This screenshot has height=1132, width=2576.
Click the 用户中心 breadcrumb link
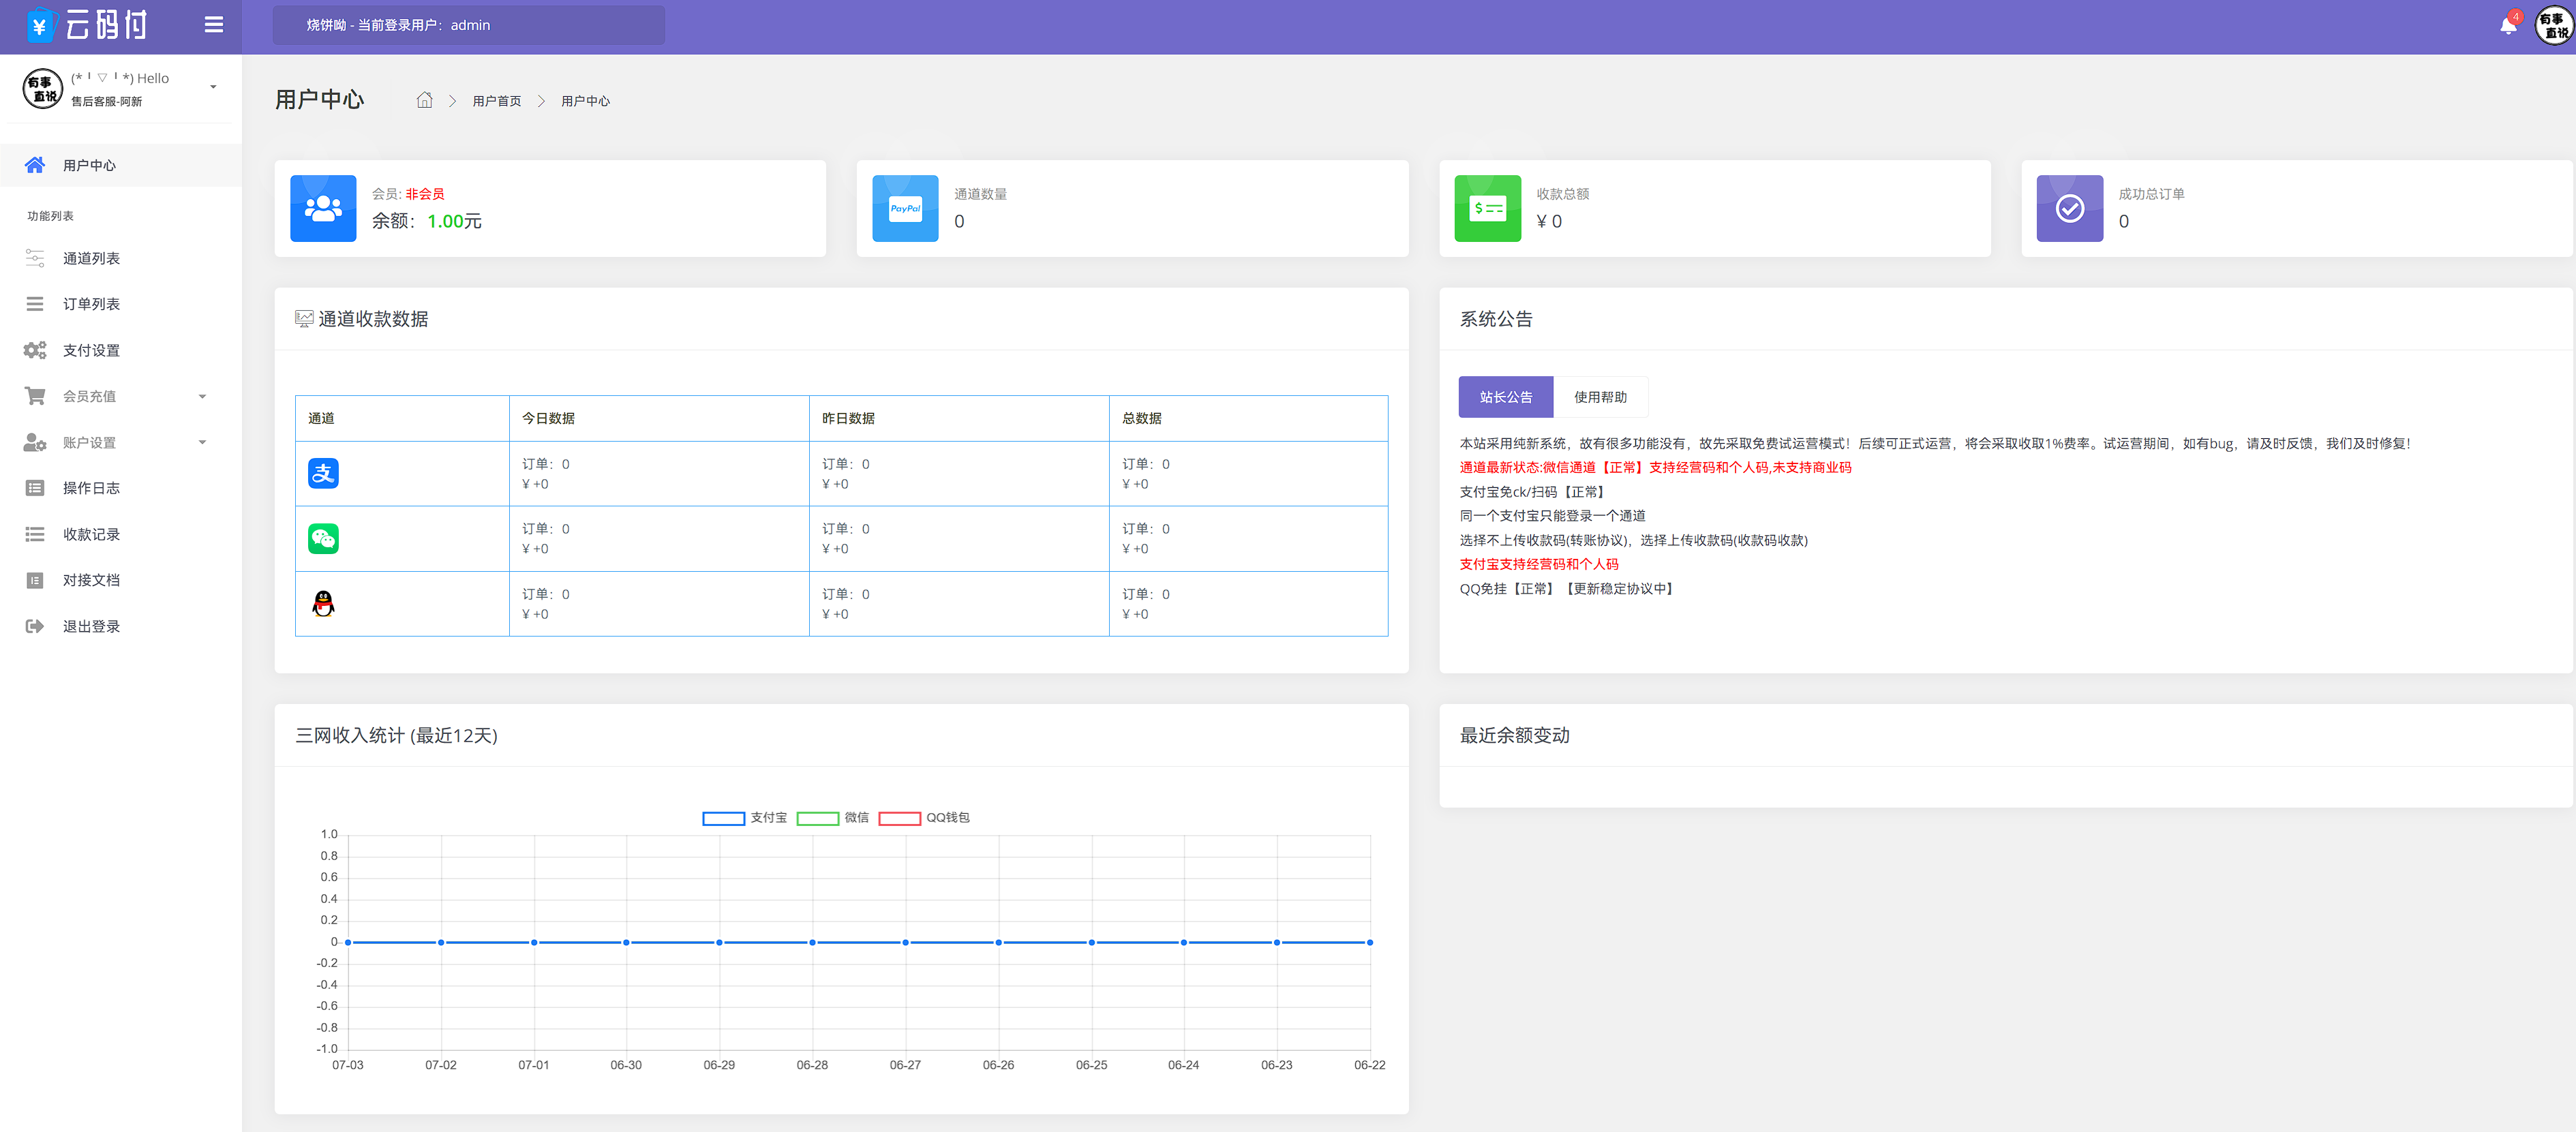(x=585, y=101)
